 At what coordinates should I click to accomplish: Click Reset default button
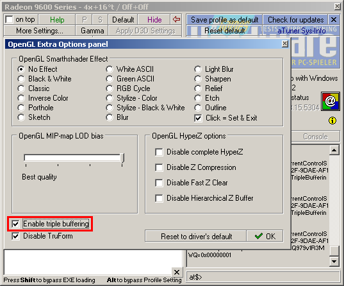224,31
